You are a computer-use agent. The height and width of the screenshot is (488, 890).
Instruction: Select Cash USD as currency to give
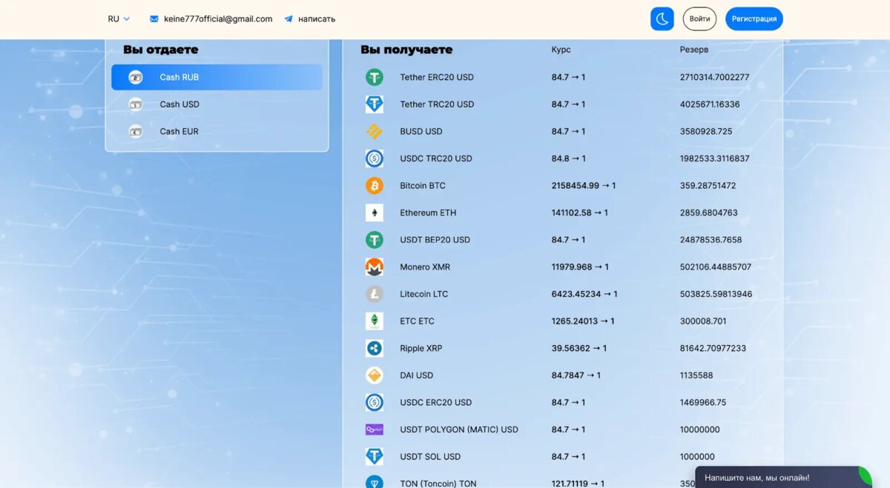click(217, 104)
